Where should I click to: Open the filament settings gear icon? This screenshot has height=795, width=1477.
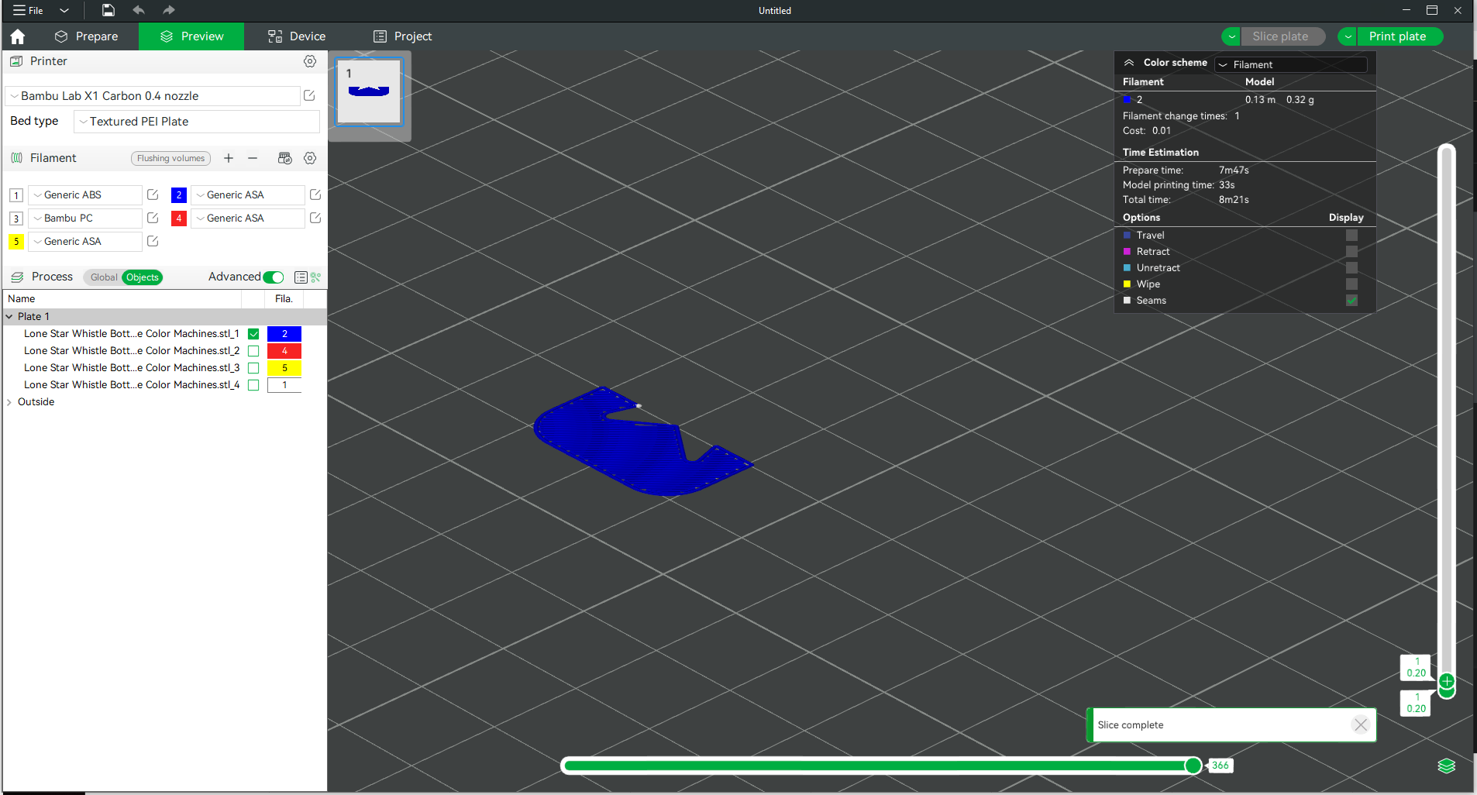pyautogui.click(x=310, y=158)
